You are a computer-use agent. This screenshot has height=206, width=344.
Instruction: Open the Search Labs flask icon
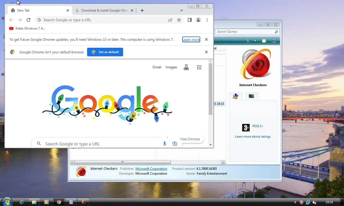pyautogui.click(x=186, y=67)
